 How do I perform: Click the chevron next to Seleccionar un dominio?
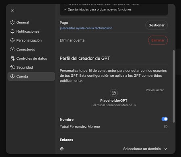tap(165, 149)
